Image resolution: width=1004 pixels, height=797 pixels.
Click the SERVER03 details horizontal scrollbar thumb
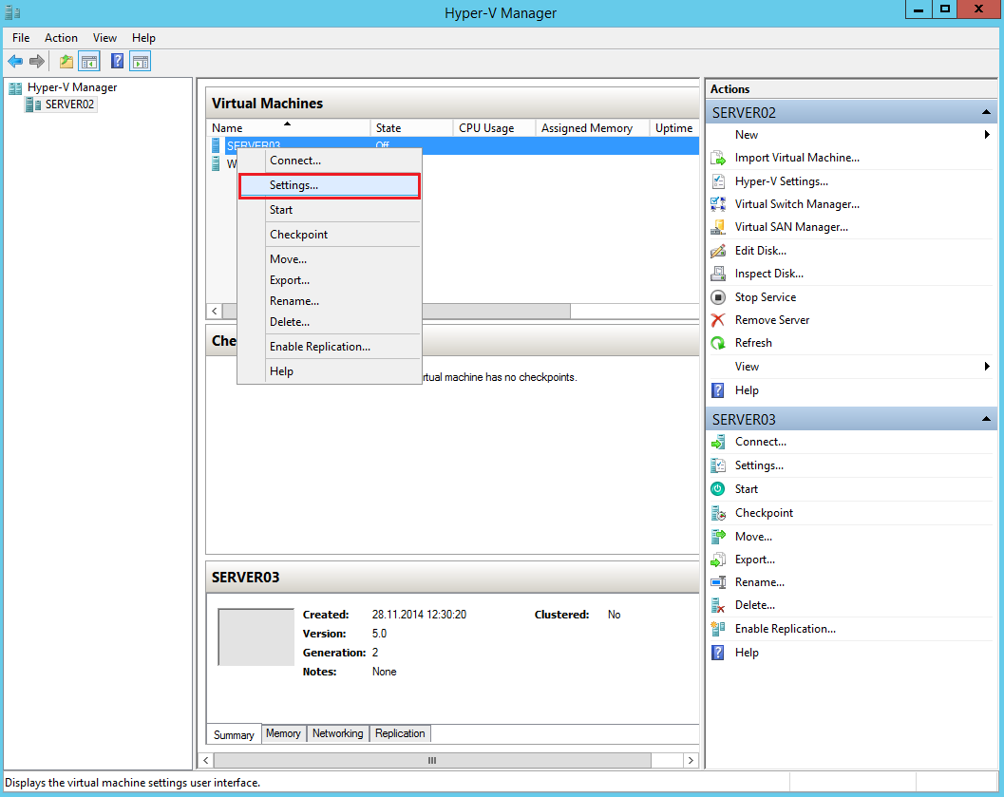[432, 761]
